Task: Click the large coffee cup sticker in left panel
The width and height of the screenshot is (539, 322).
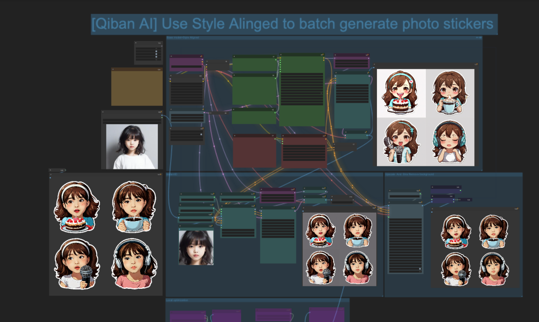Action: (134, 207)
